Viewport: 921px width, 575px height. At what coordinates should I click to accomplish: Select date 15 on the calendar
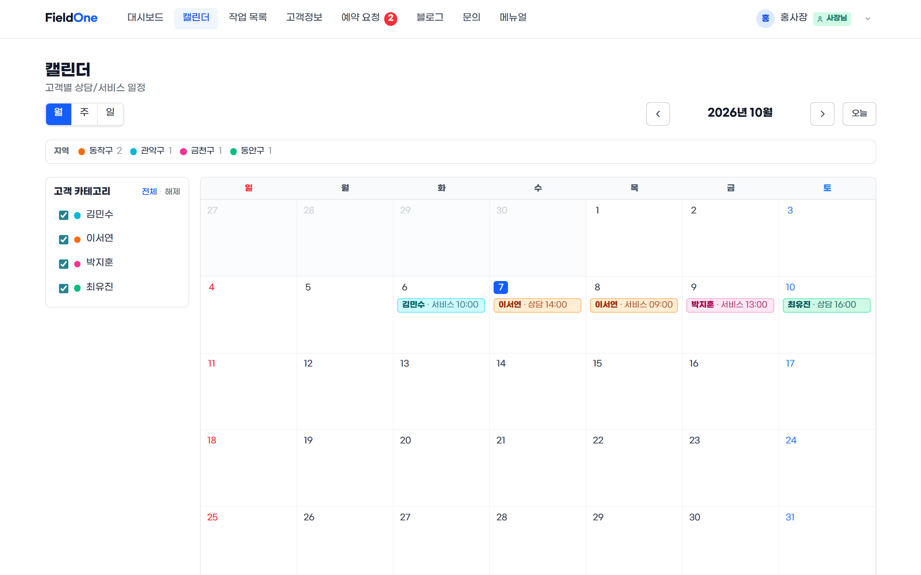(597, 364)
